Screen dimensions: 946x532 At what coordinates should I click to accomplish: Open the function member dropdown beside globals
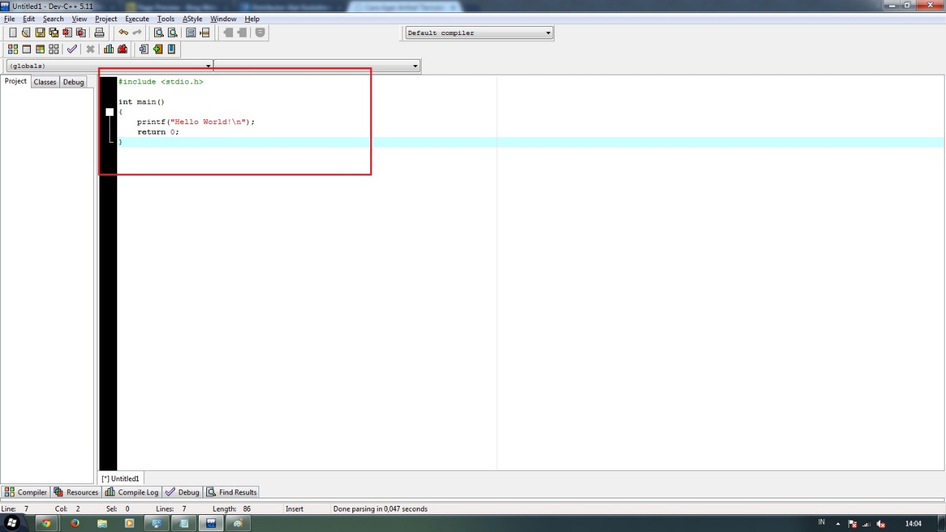(415, 65)
